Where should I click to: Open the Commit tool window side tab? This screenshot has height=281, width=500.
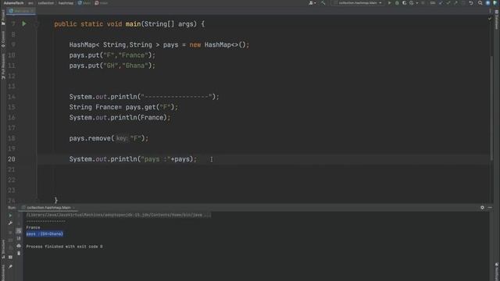pyautogui.click(x=3, y=39)
